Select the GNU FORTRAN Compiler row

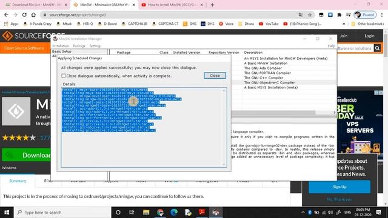pyautogui.click(x=267, y=73)
